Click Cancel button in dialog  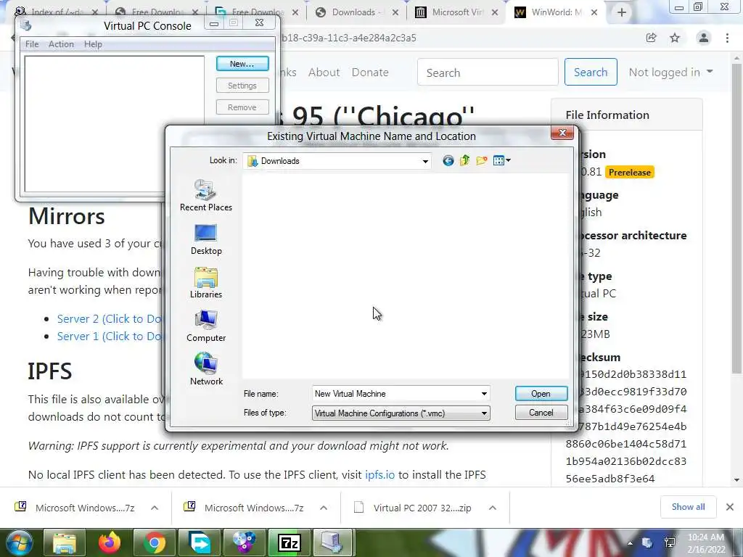(x=541, y=413)
